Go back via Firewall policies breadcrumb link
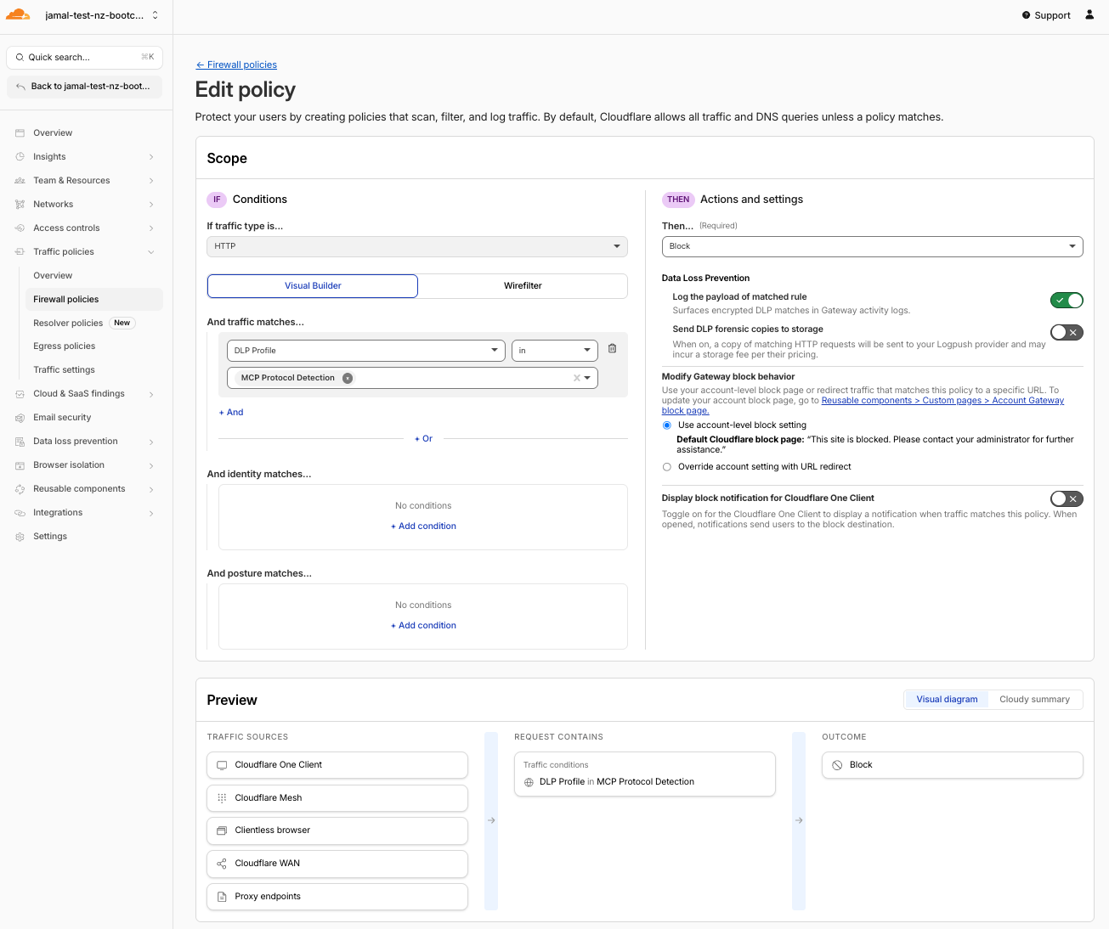 (x=236, y=65)
